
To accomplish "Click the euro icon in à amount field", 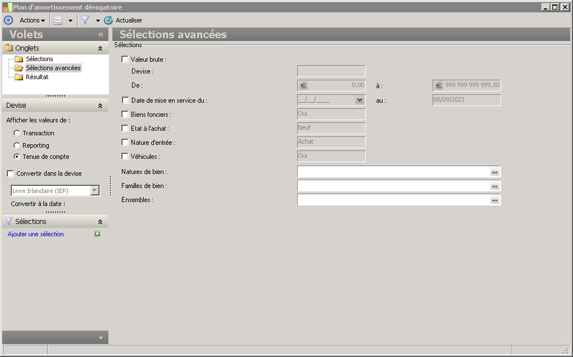I will pos(439,85).
